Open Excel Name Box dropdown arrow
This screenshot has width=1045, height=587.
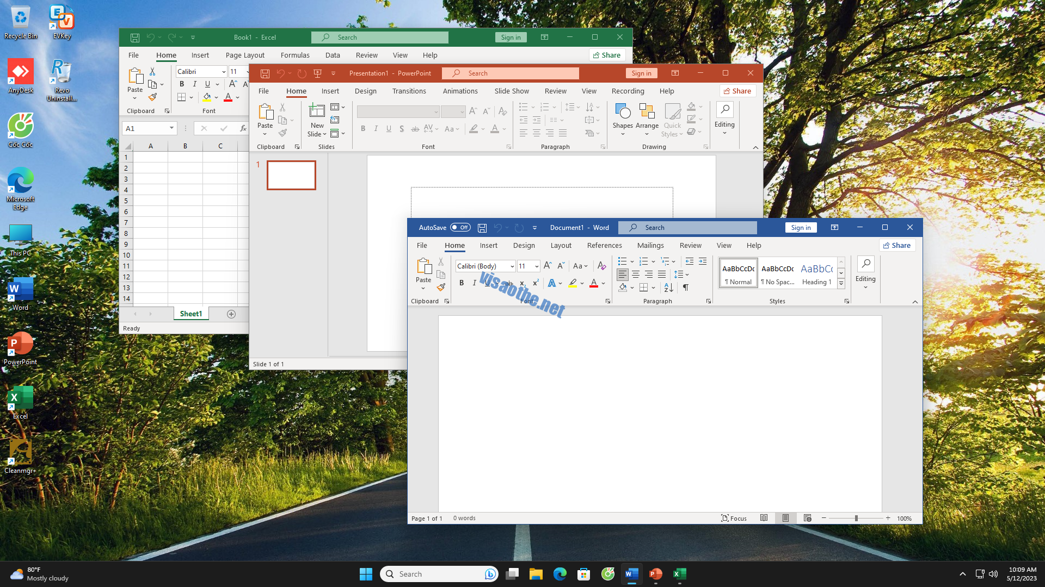tap(171, 128)
